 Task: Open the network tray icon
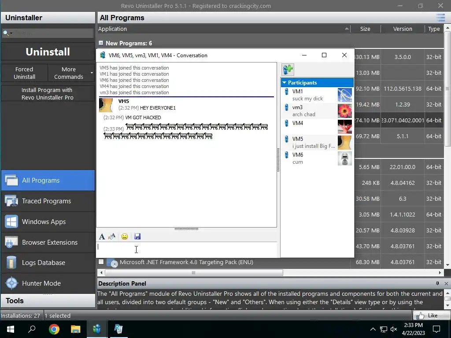[x=384, y=329]
